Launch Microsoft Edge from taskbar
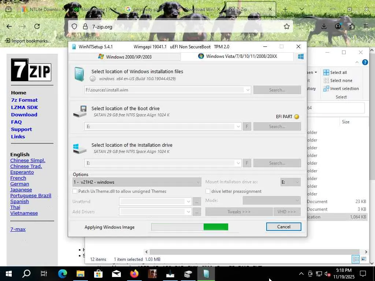Image resolution: width=375 pixels, height=281 pixels. 62,274
